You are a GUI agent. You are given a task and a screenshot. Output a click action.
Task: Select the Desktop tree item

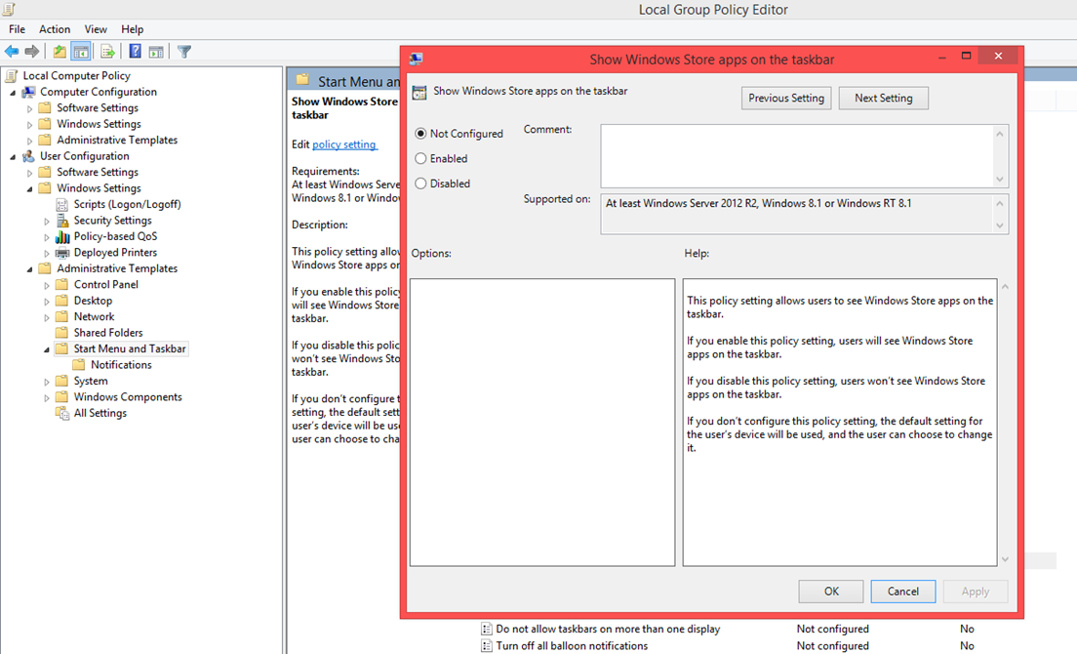click(x=93, y=301)
